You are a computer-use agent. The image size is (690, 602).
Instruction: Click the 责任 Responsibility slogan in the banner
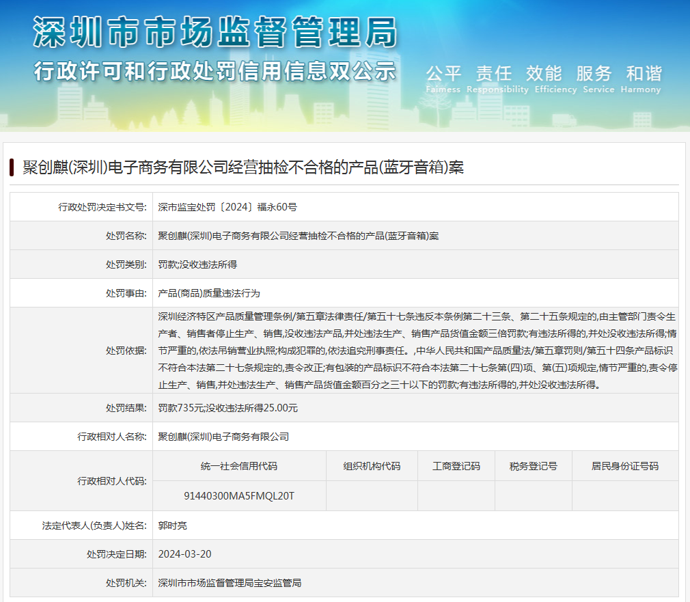[497, 79]
